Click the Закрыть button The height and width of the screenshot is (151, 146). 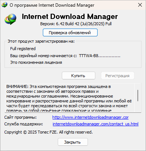(x=73, y=142)
